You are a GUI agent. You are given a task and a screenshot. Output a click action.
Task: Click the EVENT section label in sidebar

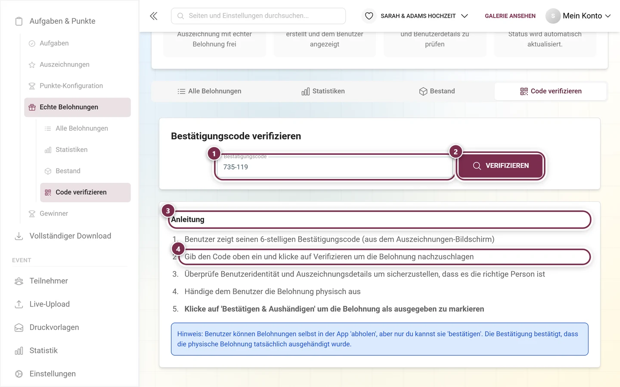click(22, 261)
